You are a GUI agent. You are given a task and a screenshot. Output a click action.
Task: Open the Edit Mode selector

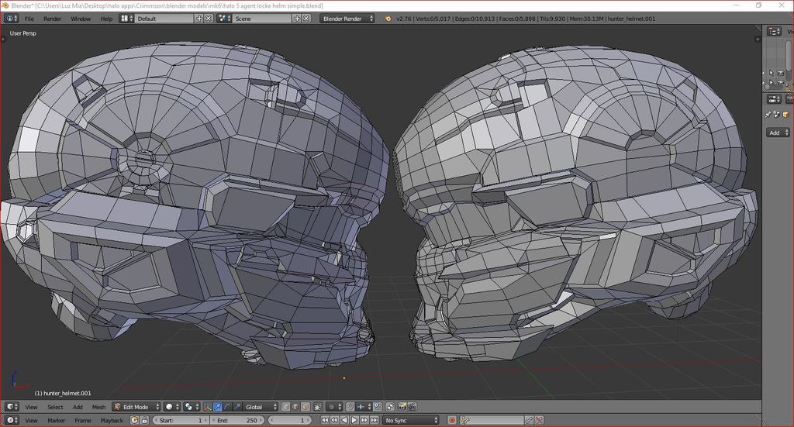coord(136,407)
